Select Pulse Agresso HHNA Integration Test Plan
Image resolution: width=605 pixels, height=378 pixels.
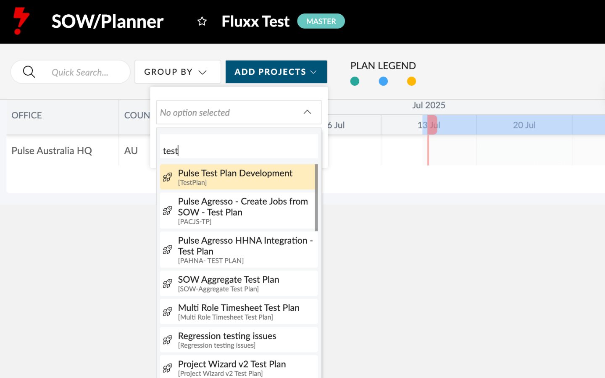point(239,249)
